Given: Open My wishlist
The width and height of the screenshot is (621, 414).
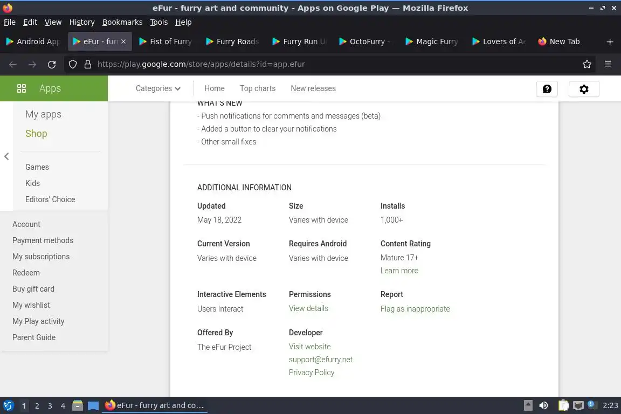Looking at the screenshot, I should coord(31,305).
